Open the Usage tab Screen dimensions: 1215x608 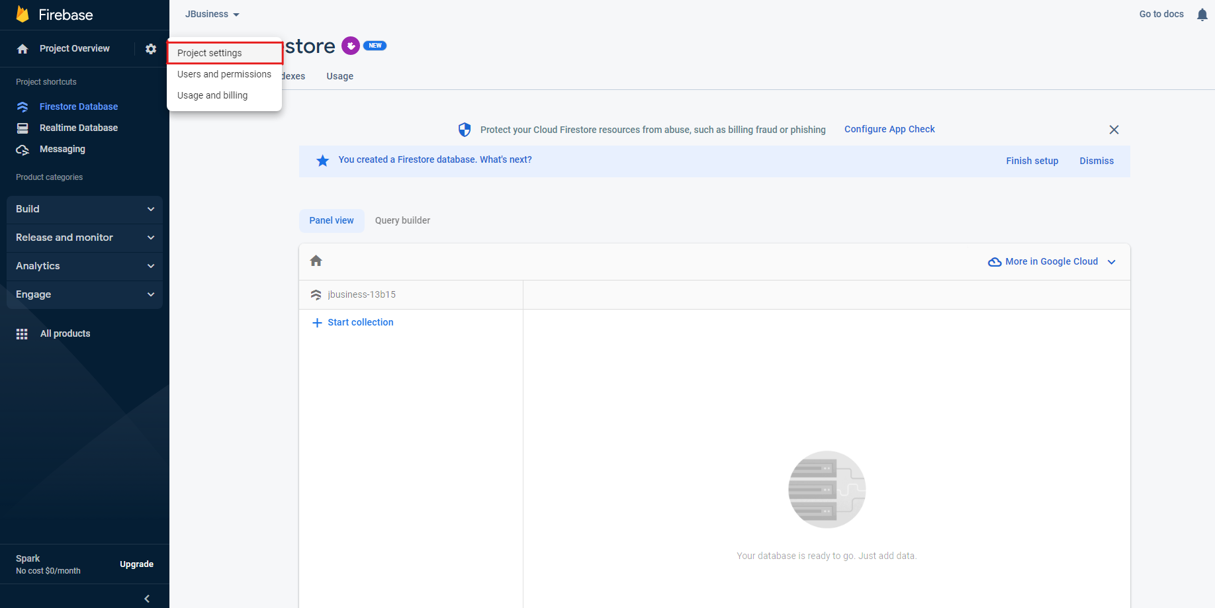pyautogui.click(x=339, y=76)
